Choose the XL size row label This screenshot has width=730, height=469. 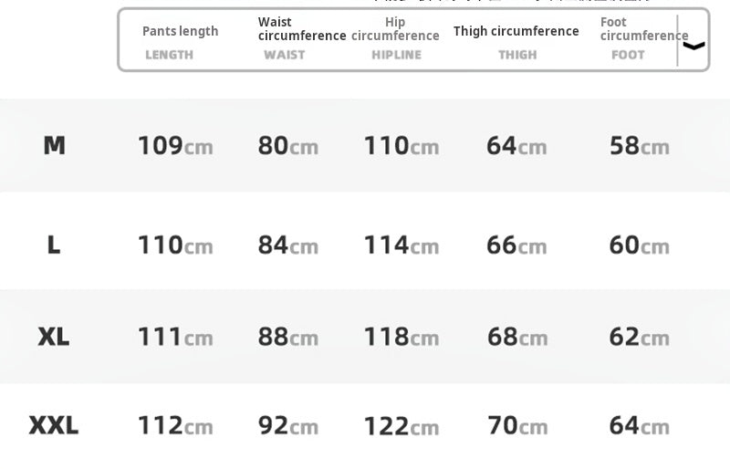(54, 337)
